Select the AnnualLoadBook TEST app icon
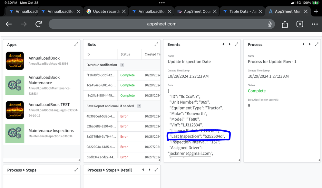This screenshot has height=188, width=322. [15, 110]
